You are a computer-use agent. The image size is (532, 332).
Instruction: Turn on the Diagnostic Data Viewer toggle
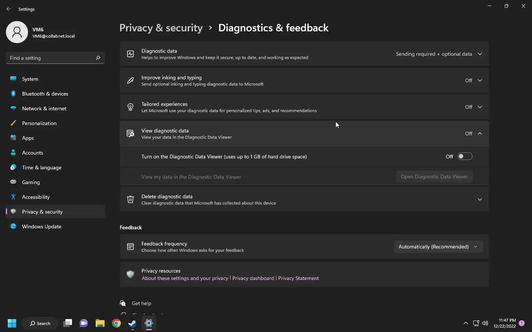click(x=465, y=156)
